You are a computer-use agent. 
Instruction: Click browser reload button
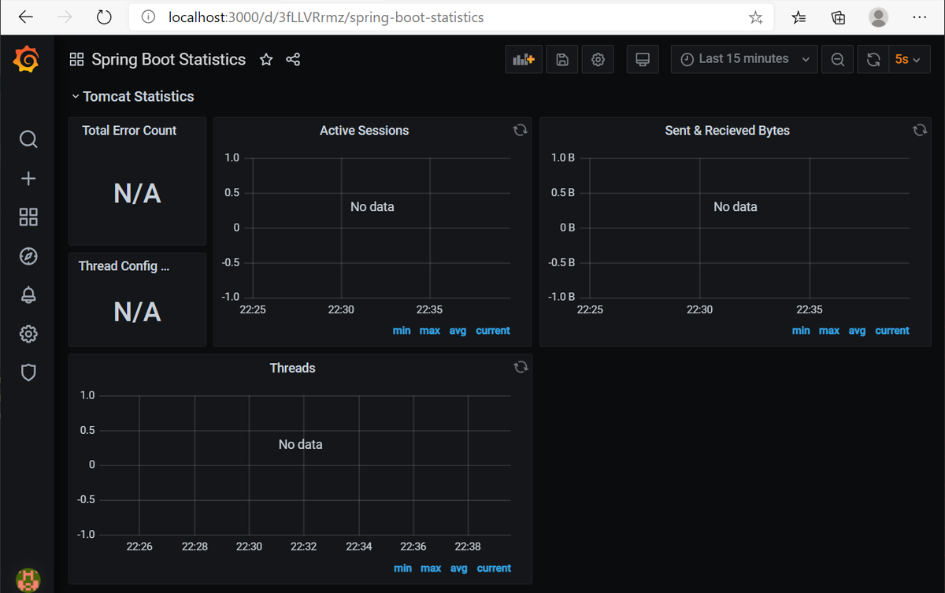pyautogui.click(x=103, y=17)
